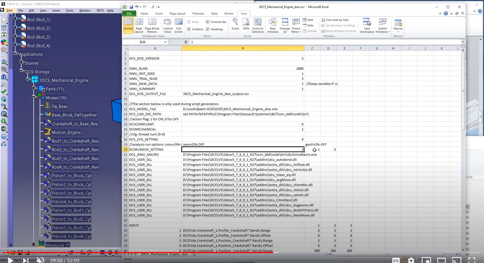
Task: Open Macros dropdown
Action: click(x=398, y=24)
